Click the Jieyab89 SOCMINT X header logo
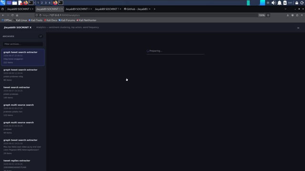Viewport: 305px width, 171px height. 18,28
